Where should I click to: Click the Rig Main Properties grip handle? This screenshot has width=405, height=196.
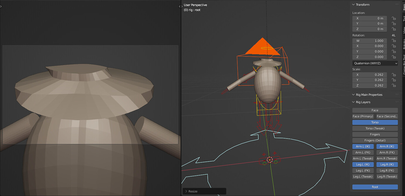click(397, 95)
